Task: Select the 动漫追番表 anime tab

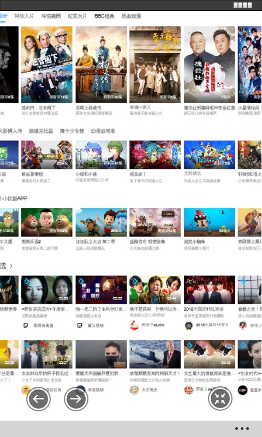Action: (103, 131)
